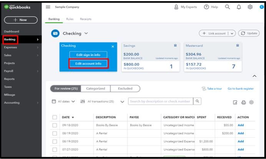Image resolution: width=266 pixels, height=159 pixels.
Task: Click the filter sliders icon
Action: click(x=83, y=101)
